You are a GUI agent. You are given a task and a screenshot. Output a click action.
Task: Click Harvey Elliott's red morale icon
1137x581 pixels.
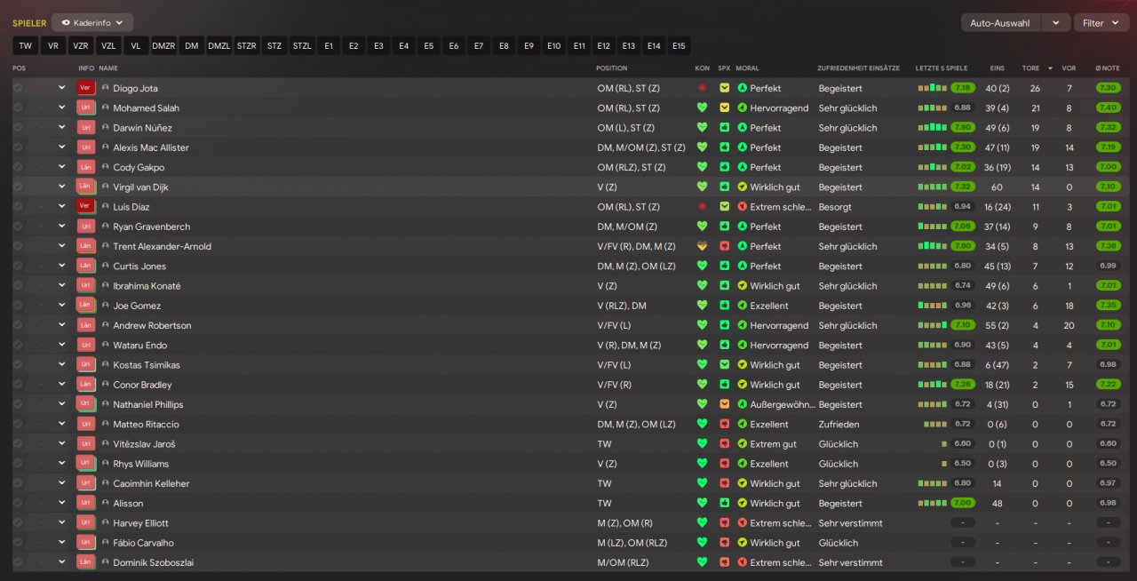click(743, 523)
